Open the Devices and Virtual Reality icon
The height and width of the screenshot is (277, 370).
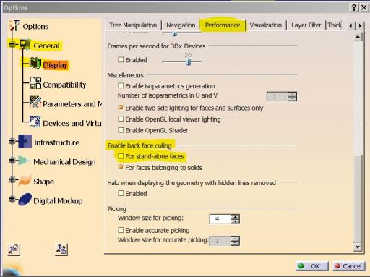(35, 122)
